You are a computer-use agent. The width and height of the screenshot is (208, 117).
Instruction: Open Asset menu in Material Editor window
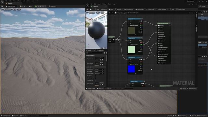click(99, 4)
